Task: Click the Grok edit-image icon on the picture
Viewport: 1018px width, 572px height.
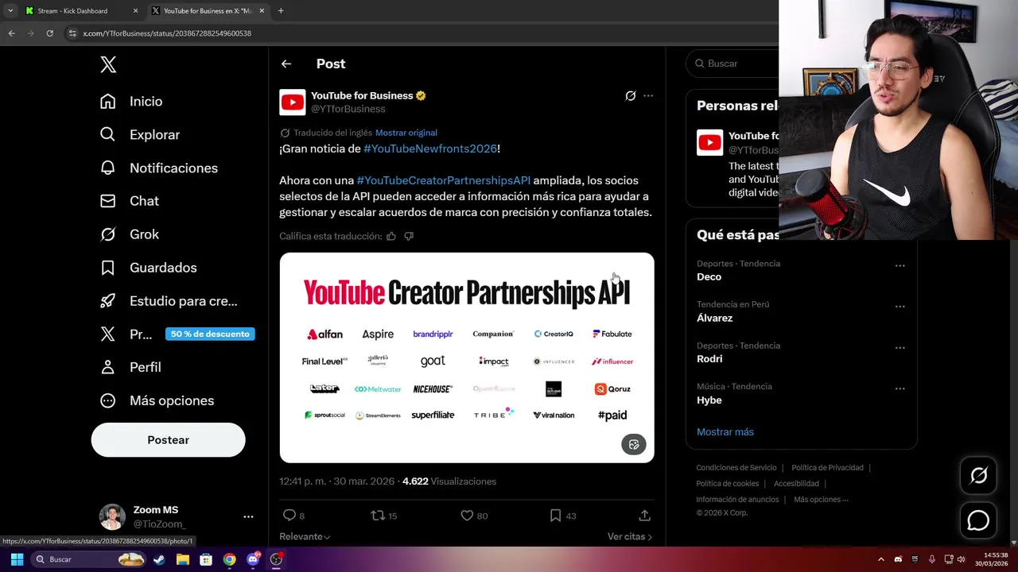Action: point(634,444)
